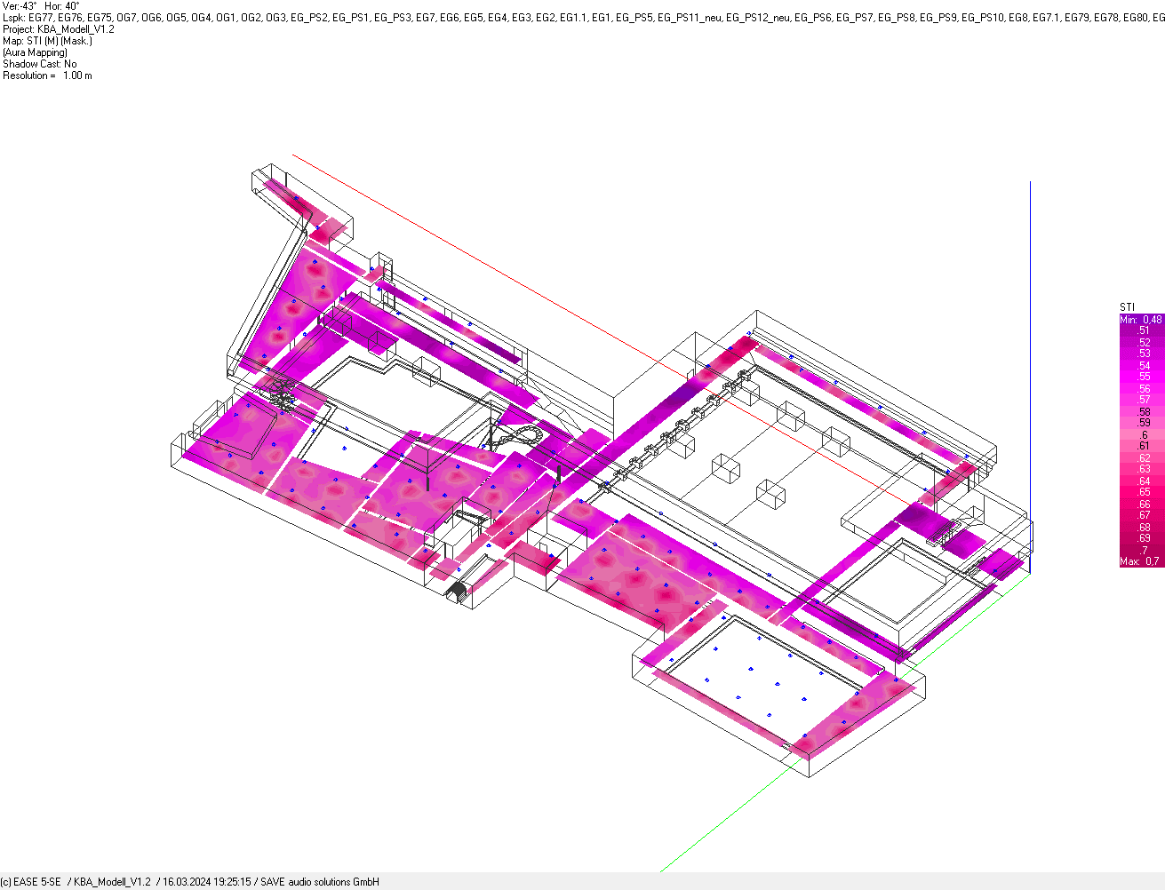Screen dimensions: 1165x890
Task: Select the .6 STI legend band
Action: tap(1141, 434)
